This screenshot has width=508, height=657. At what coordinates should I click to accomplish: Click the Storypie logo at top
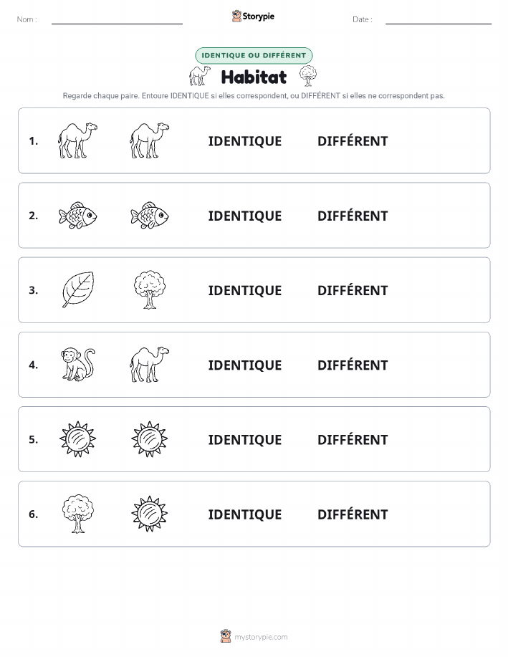point(253,16)
